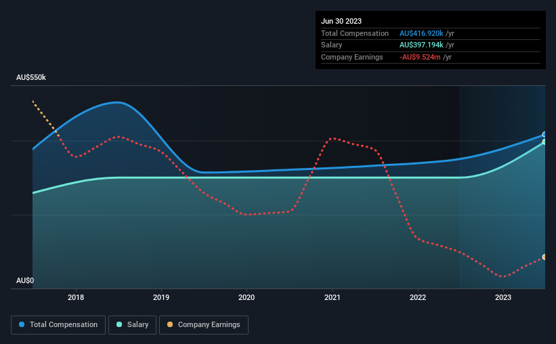Toggle the Salary legend button

[132, 325]
